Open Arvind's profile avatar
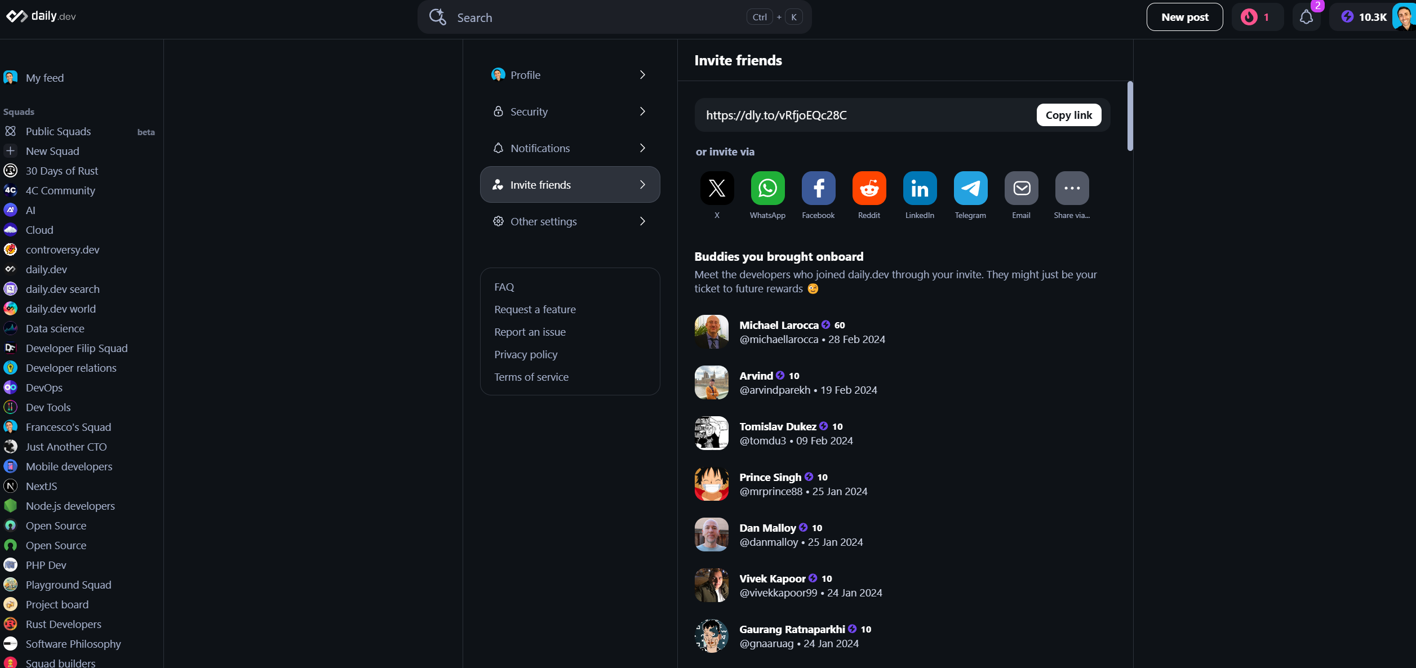The width and height of the screenshot is (1416, 668). [711, 382]
